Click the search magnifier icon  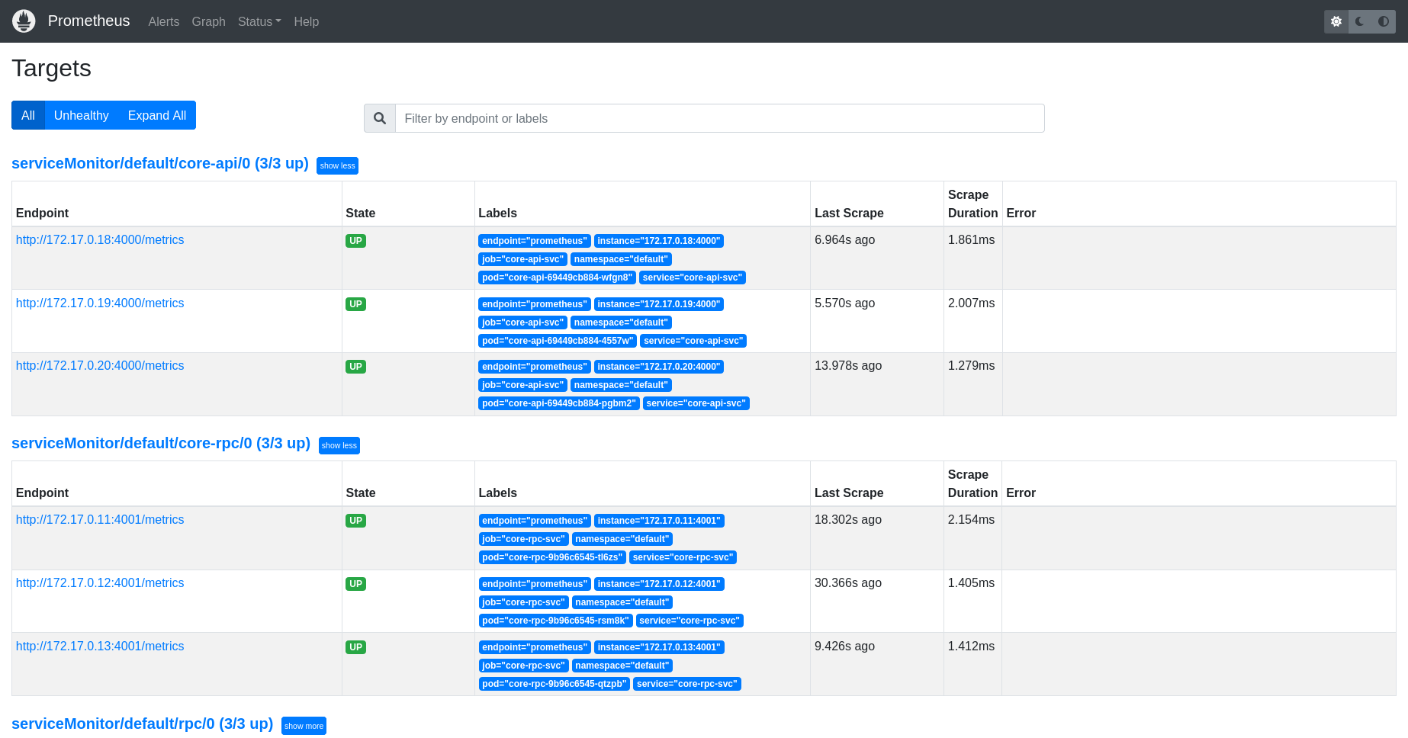[x=380, y=118]
